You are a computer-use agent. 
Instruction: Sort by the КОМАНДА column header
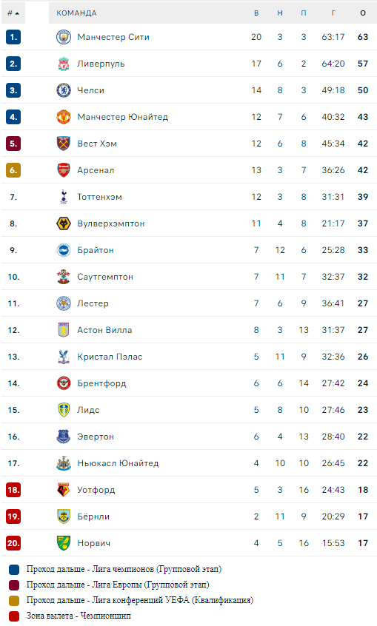[76, 13]
